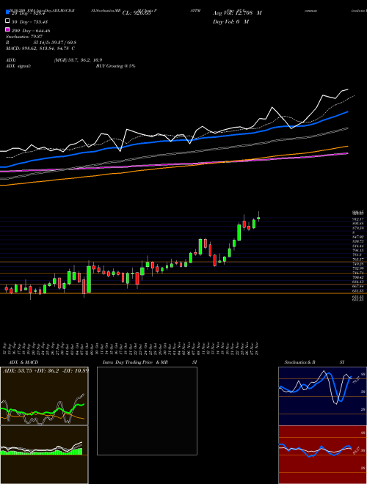Click the orange moving average line
367x484 pixels.
point(173,167)
